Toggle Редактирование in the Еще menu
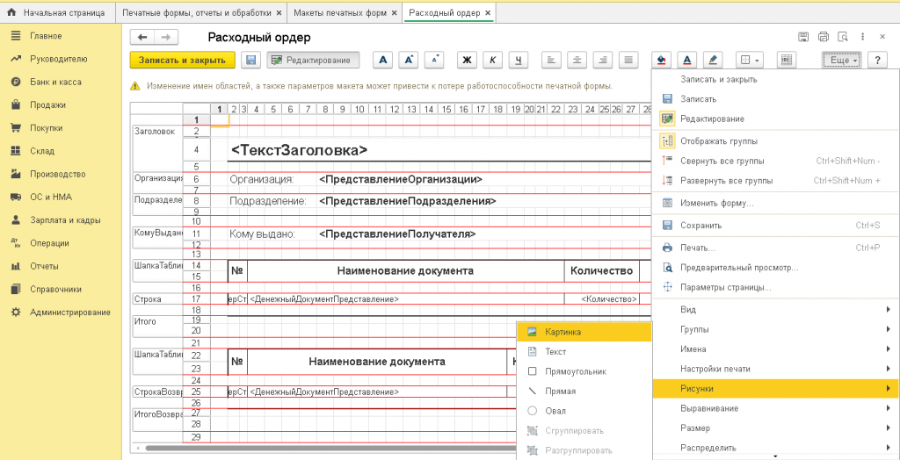Screen dimensions: 900x460 (x=712, y=119)
